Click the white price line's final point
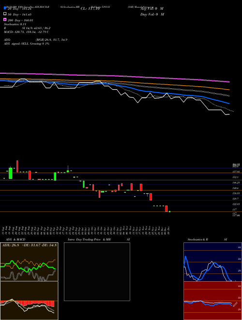 click(229, 114)
